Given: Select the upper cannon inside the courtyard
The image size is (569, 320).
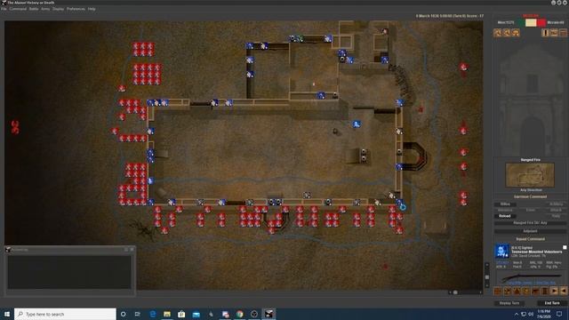Looking at the screenshot, I should (364, 152).
